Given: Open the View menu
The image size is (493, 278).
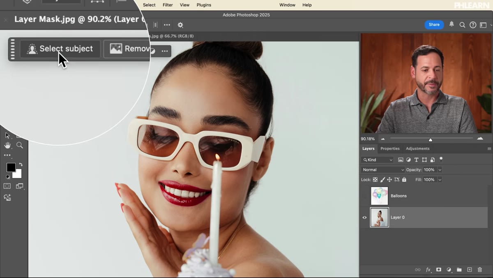Looking at the screenshot, I should [185, 5].
